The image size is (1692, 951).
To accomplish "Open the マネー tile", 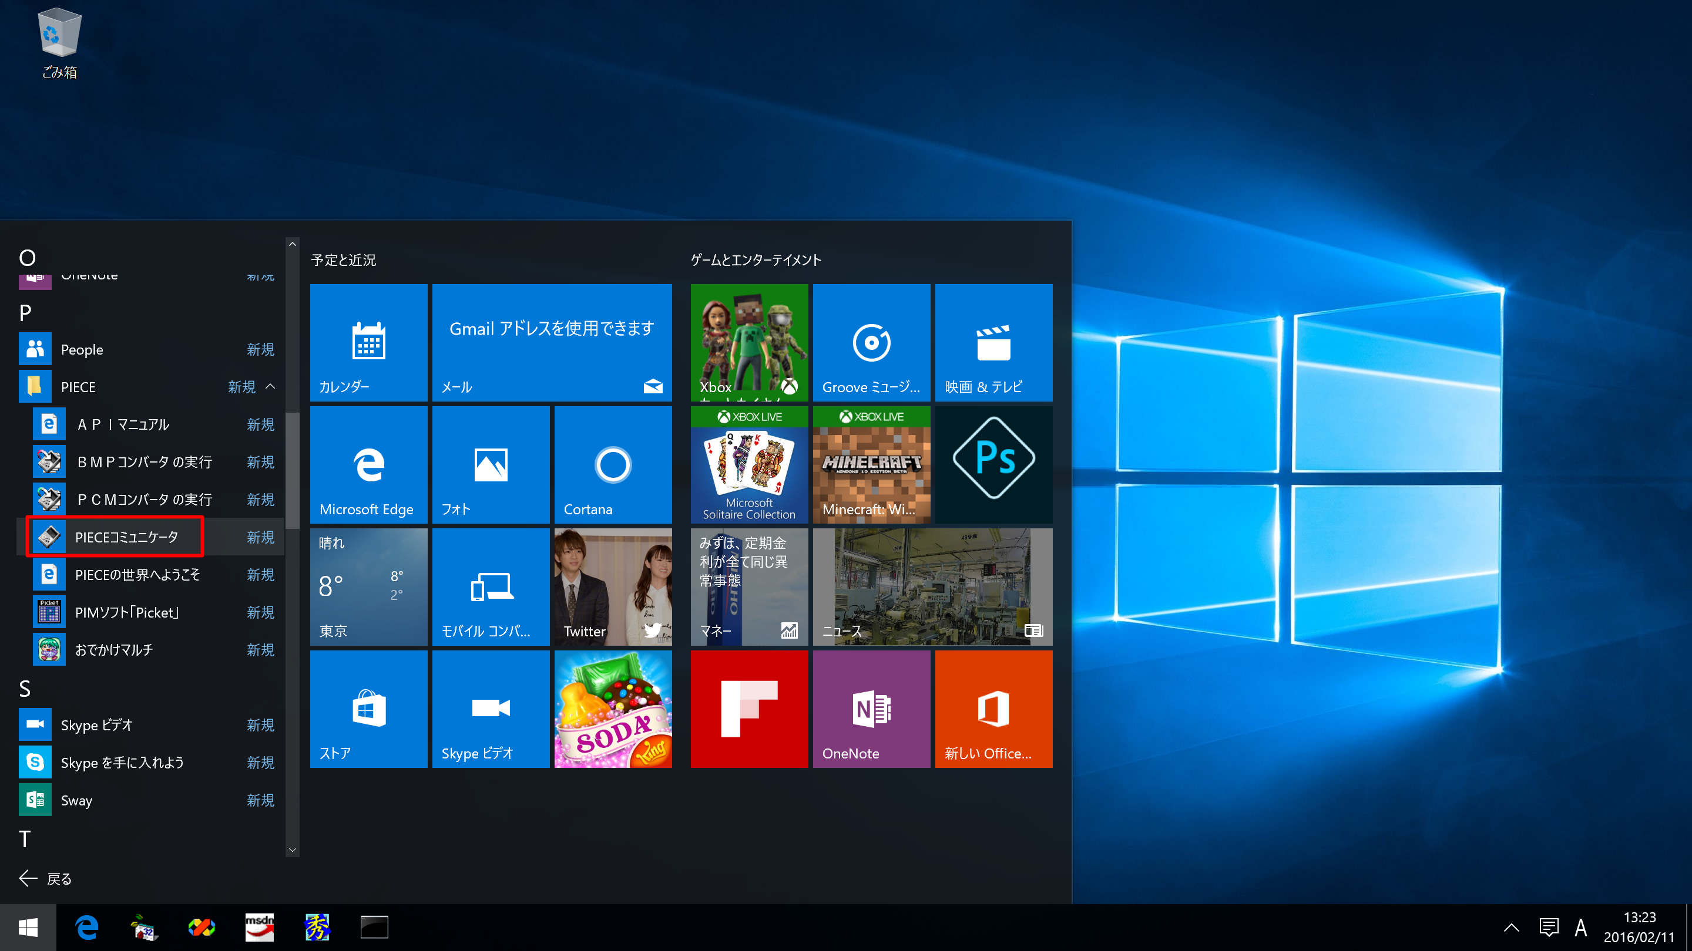I will pyautogui.click(x=750, y=587).
